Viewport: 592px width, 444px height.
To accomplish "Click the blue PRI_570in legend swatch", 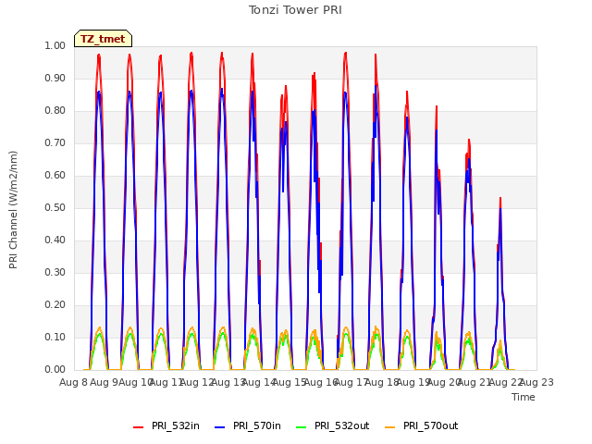I will pyautogui.click(x=220, y=426).
